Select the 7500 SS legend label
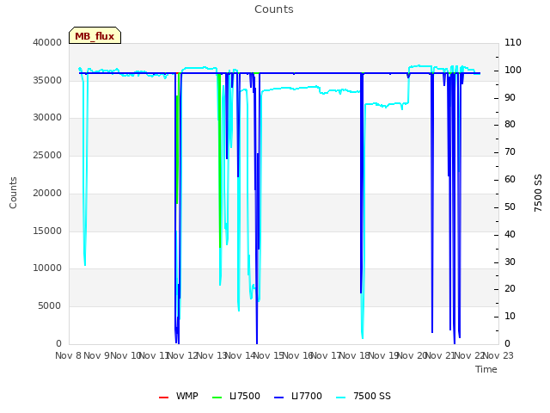The width and height of the screenshot is (550, 413). (x=372, y=396)
